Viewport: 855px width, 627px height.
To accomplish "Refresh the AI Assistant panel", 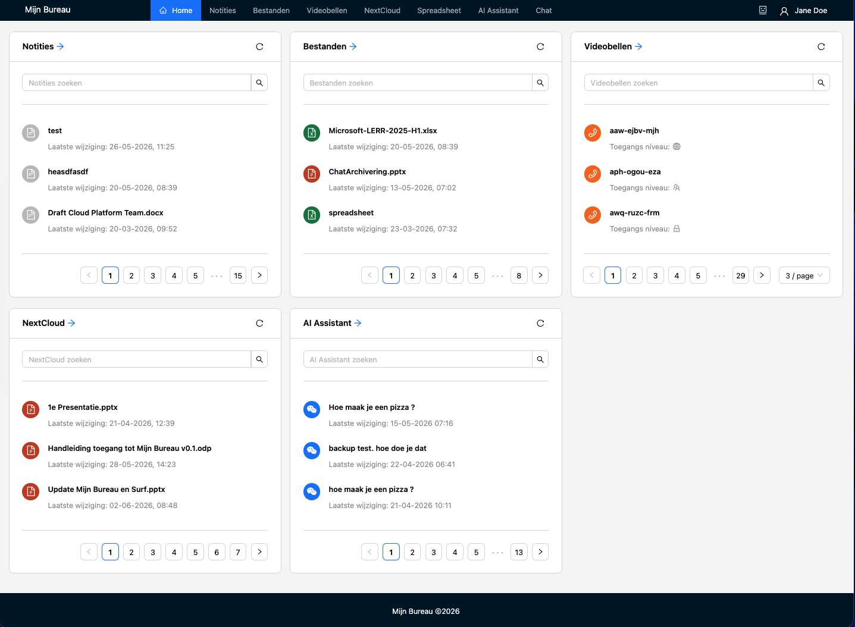I will click(540, 323).
